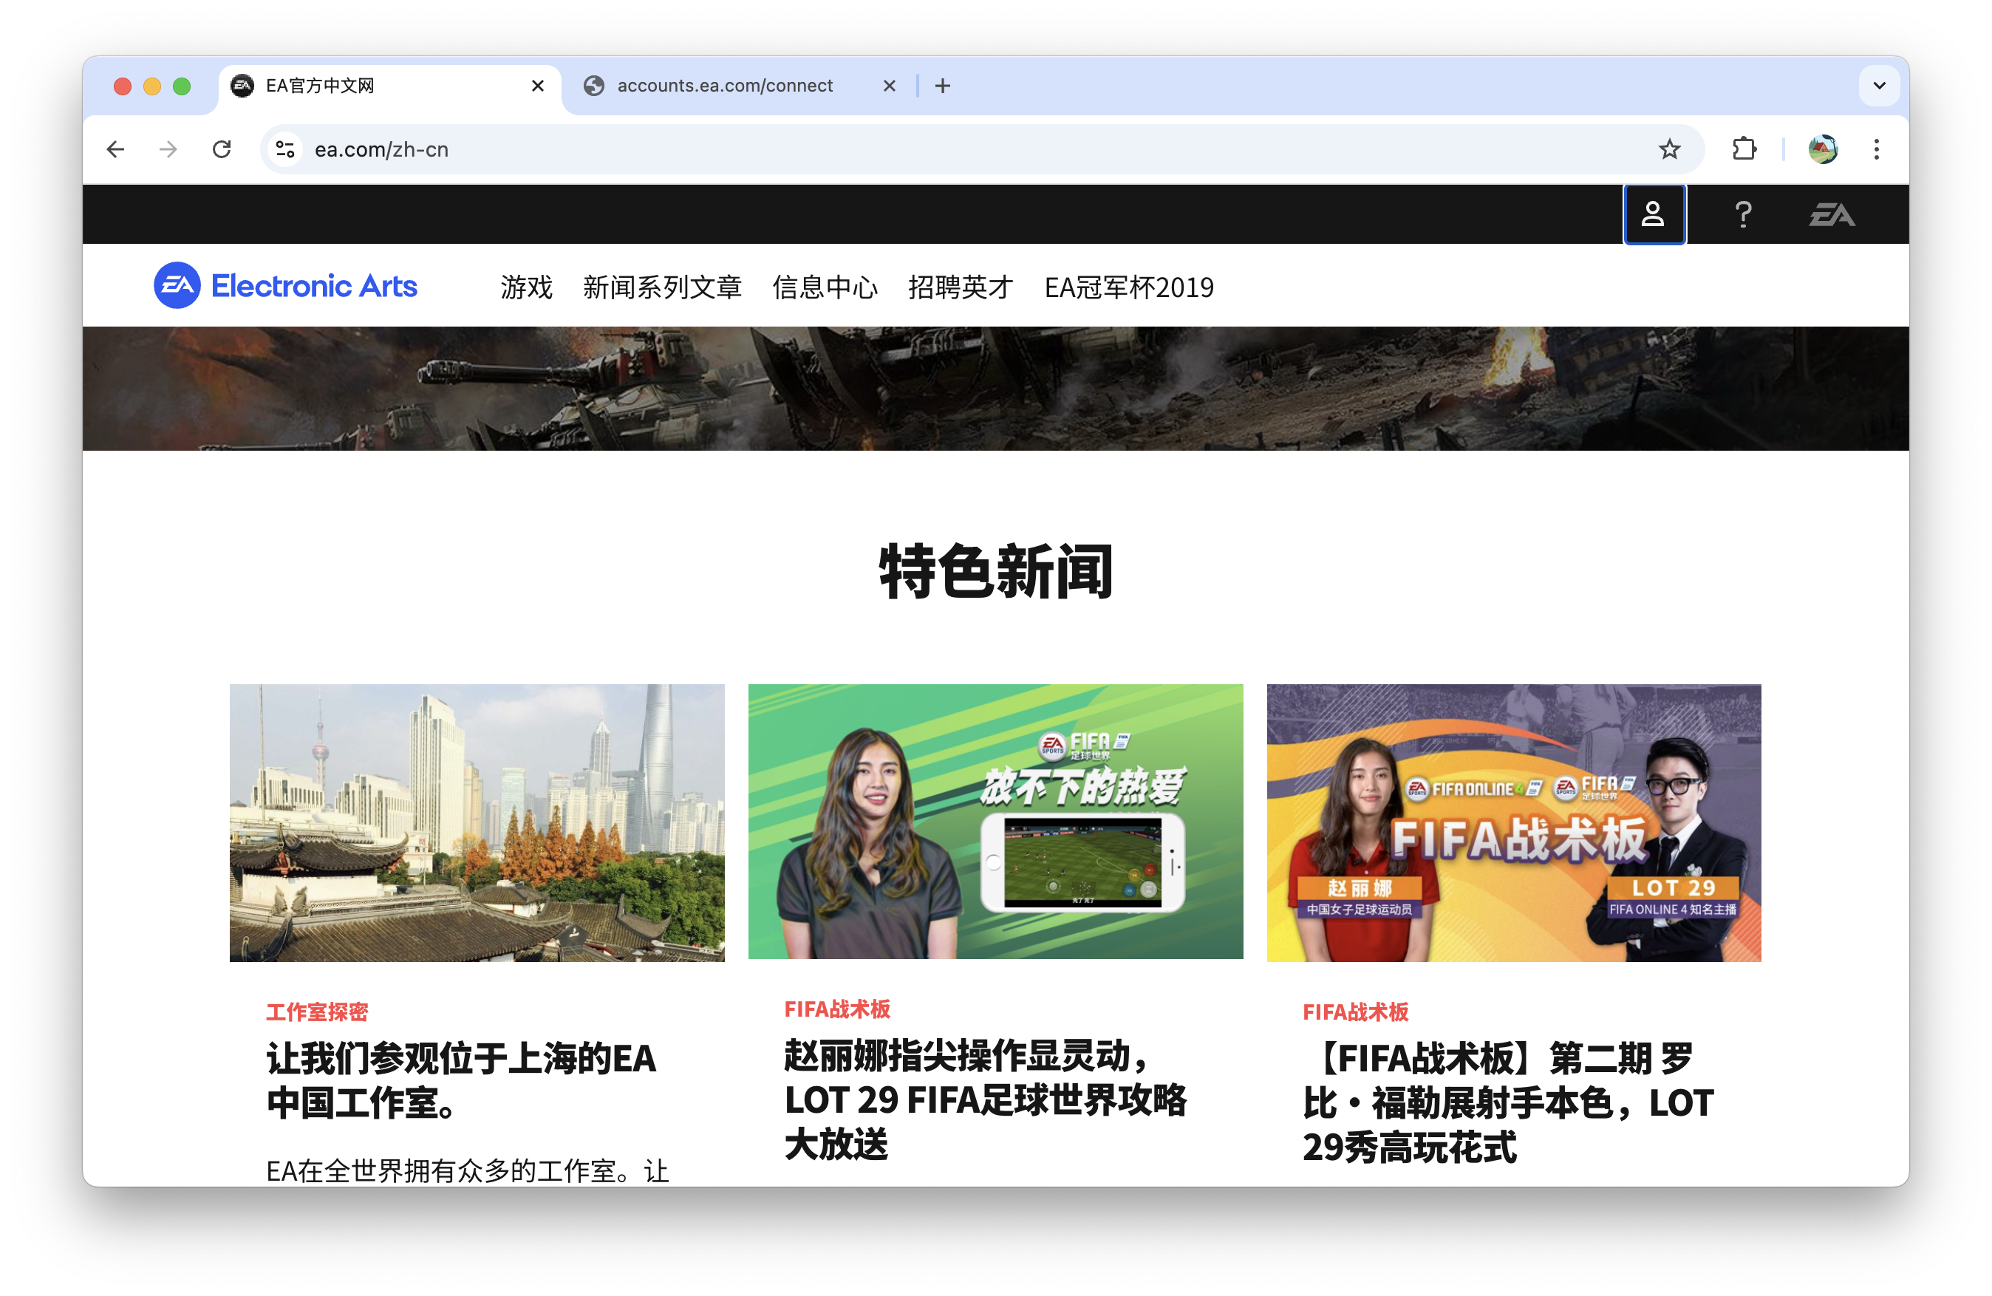Open the 招聘英才 menu item
This screenshot has width=1992, height=1296.
960,287
